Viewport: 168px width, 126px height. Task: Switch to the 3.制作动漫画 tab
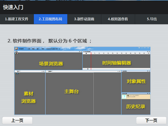point(84,19)
